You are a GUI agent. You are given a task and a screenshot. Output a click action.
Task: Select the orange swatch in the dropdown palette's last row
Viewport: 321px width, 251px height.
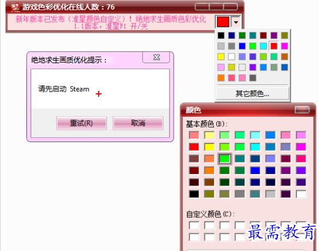pyautogui.click(x=221, y=78)
